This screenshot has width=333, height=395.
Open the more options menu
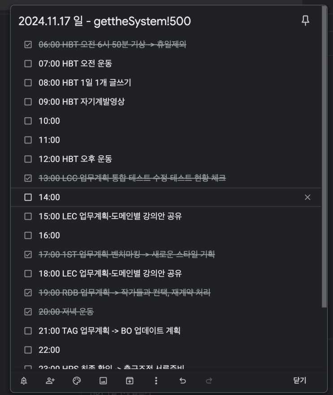156,381
